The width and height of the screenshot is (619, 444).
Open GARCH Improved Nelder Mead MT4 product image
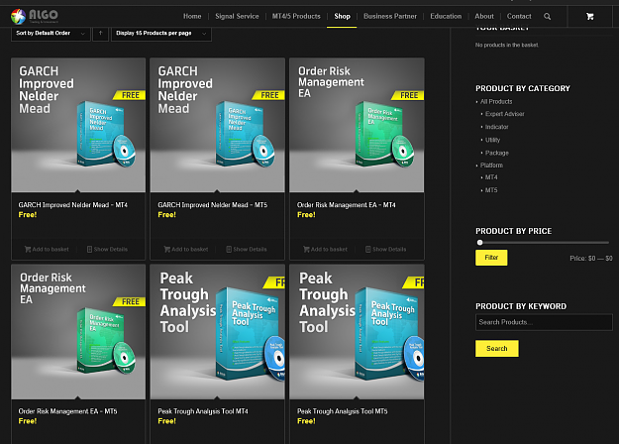click(78, 125)
